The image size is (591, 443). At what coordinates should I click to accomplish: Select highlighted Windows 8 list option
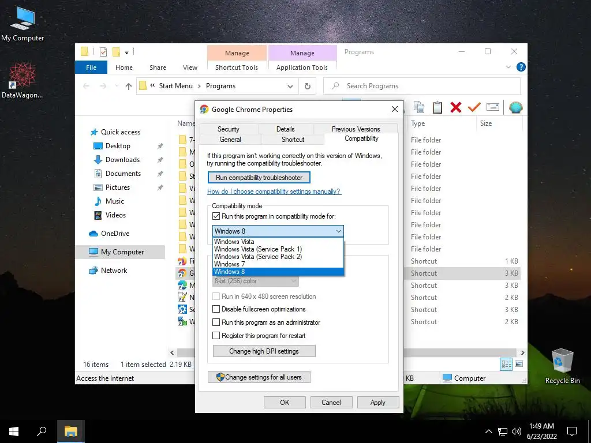point(278,272)
